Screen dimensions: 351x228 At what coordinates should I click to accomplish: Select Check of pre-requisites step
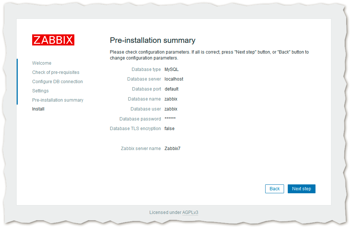tap(55, 72)
